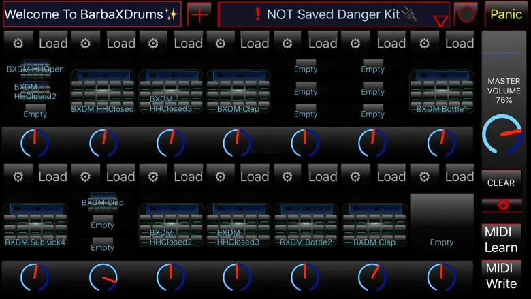Open settings gear above bottom-row single Empty pad
Image resolution: width=531 pixels, height=299 pixels.
coord(424,176)
